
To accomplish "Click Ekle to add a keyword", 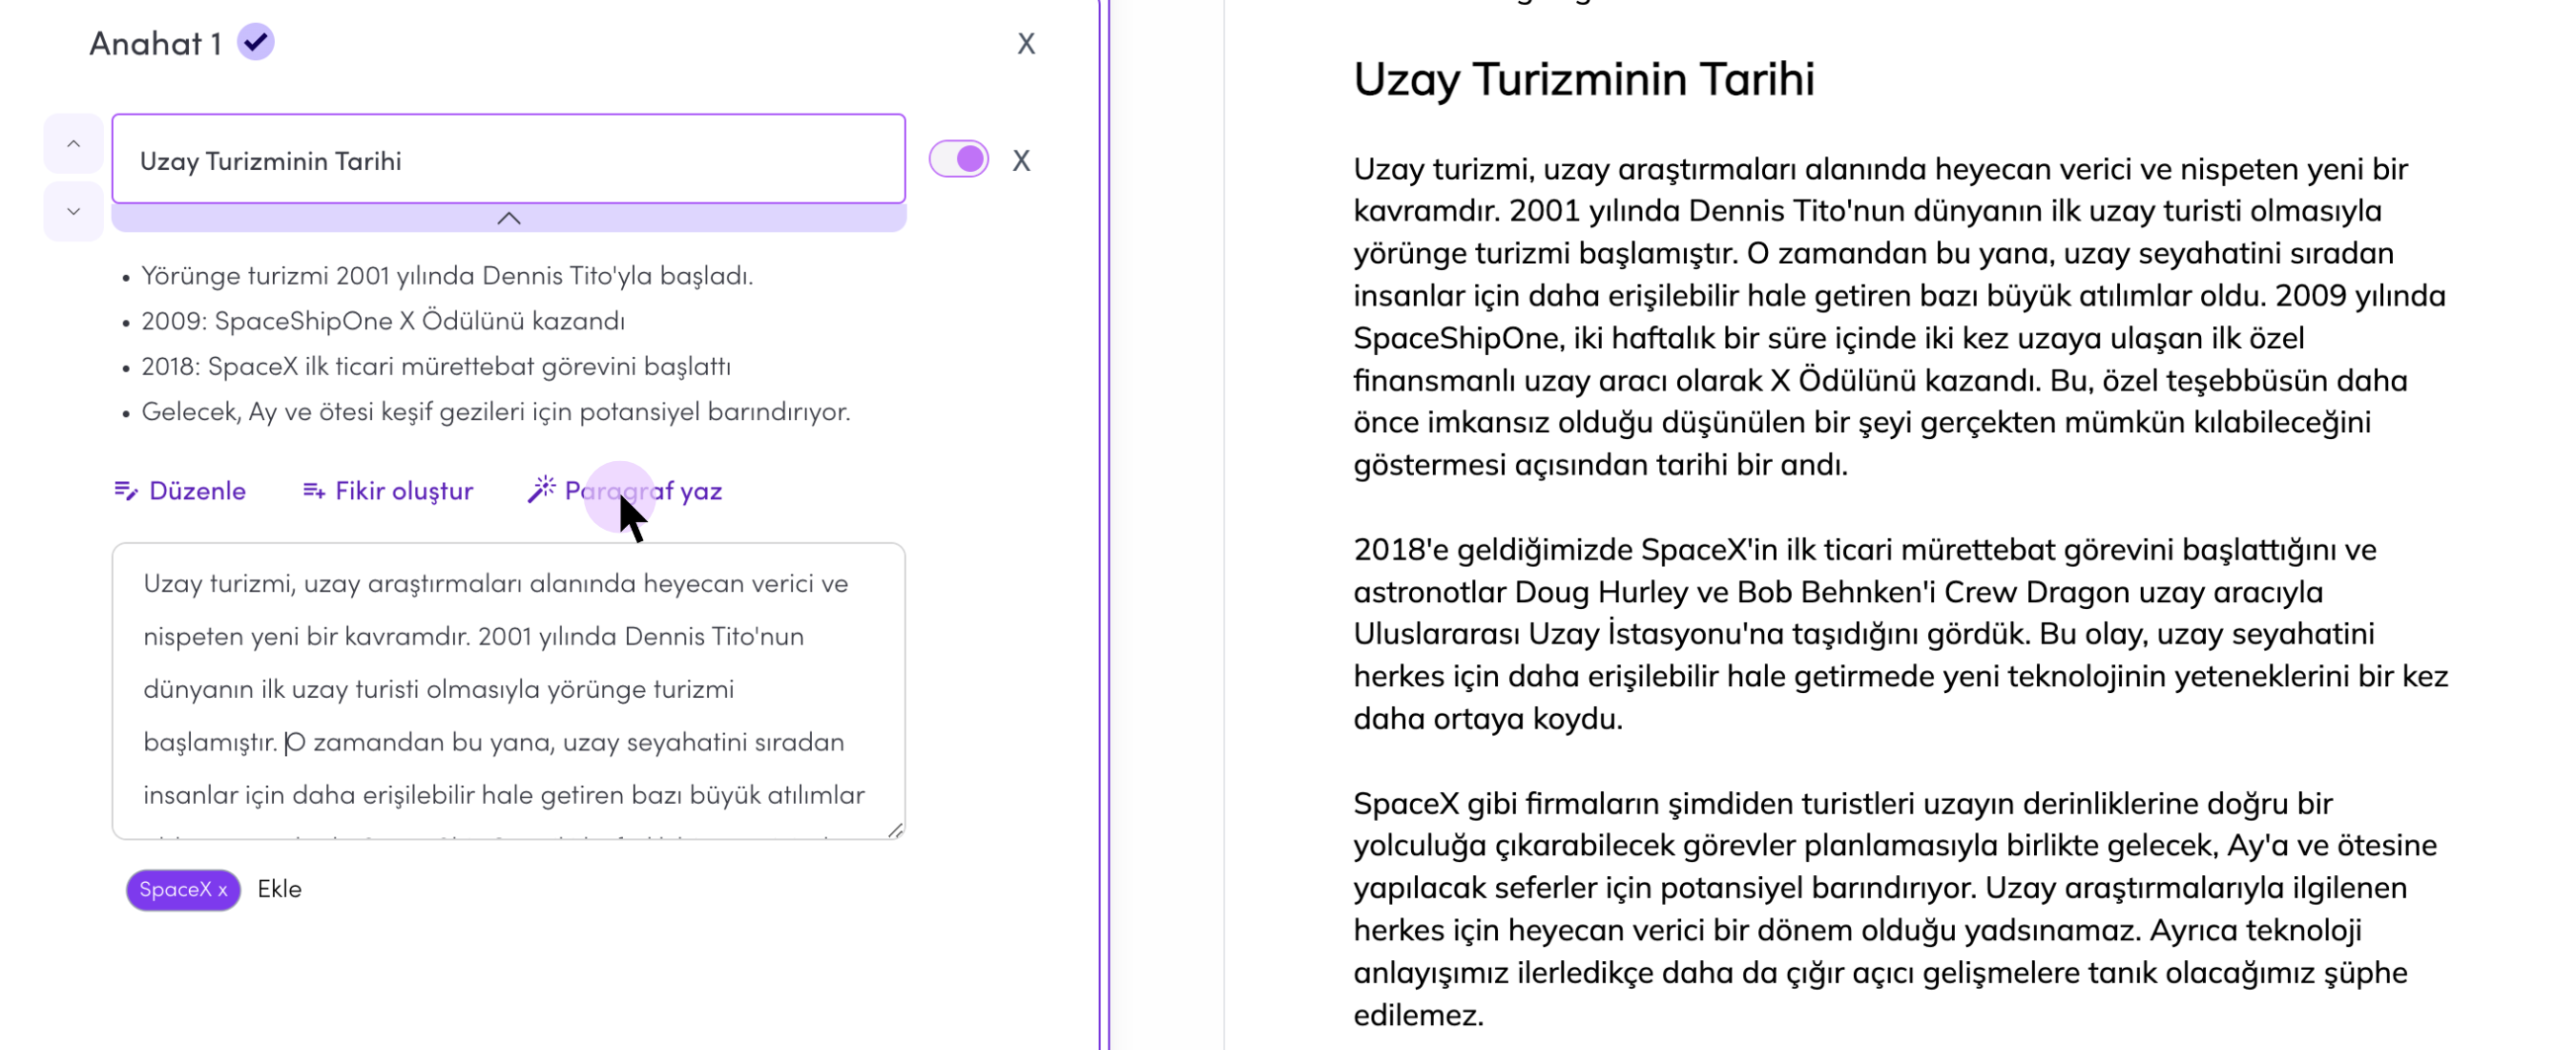I will [279, 889].
